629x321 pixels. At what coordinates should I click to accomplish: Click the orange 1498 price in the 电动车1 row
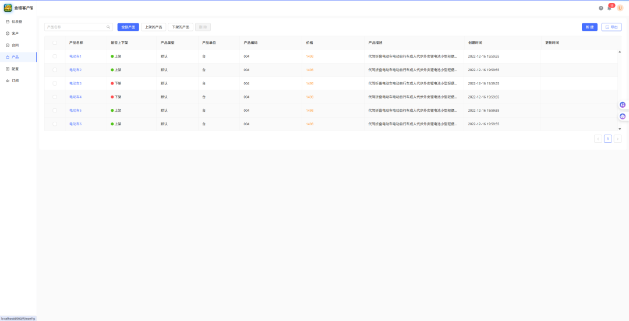(x=310, y=56)
